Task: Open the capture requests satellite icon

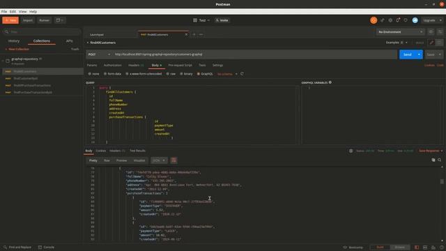Action: tap(383, 20)
